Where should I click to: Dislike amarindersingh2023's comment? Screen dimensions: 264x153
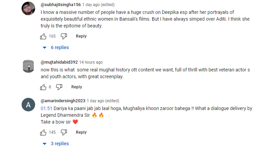[64, 132]
